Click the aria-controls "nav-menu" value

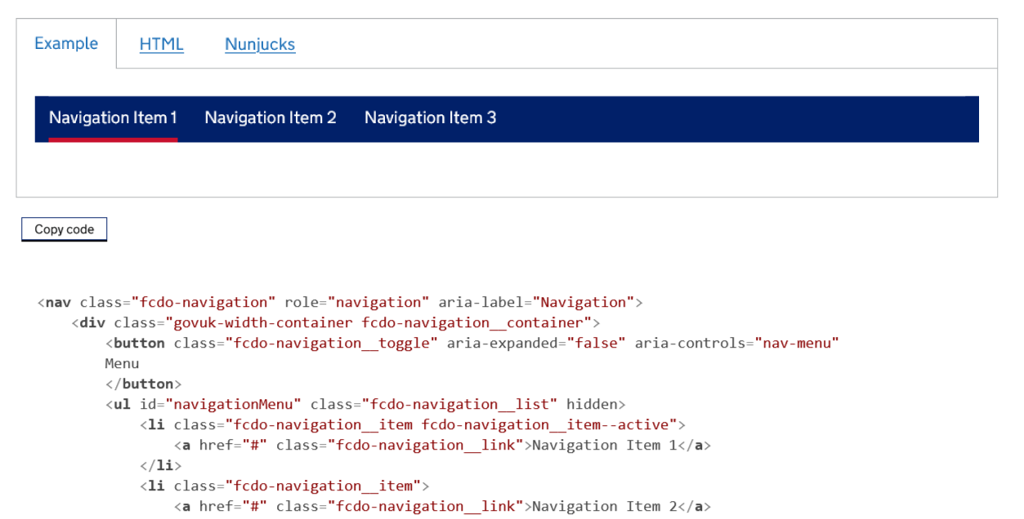[x=797, y=344]
